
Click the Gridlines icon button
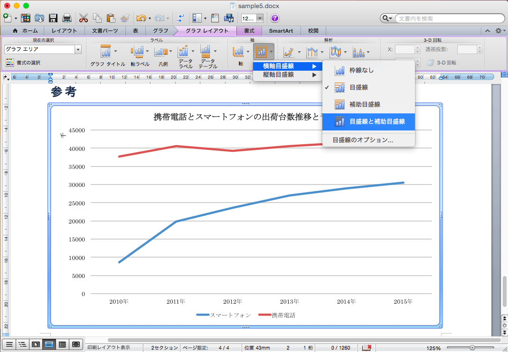coord(261,52)
